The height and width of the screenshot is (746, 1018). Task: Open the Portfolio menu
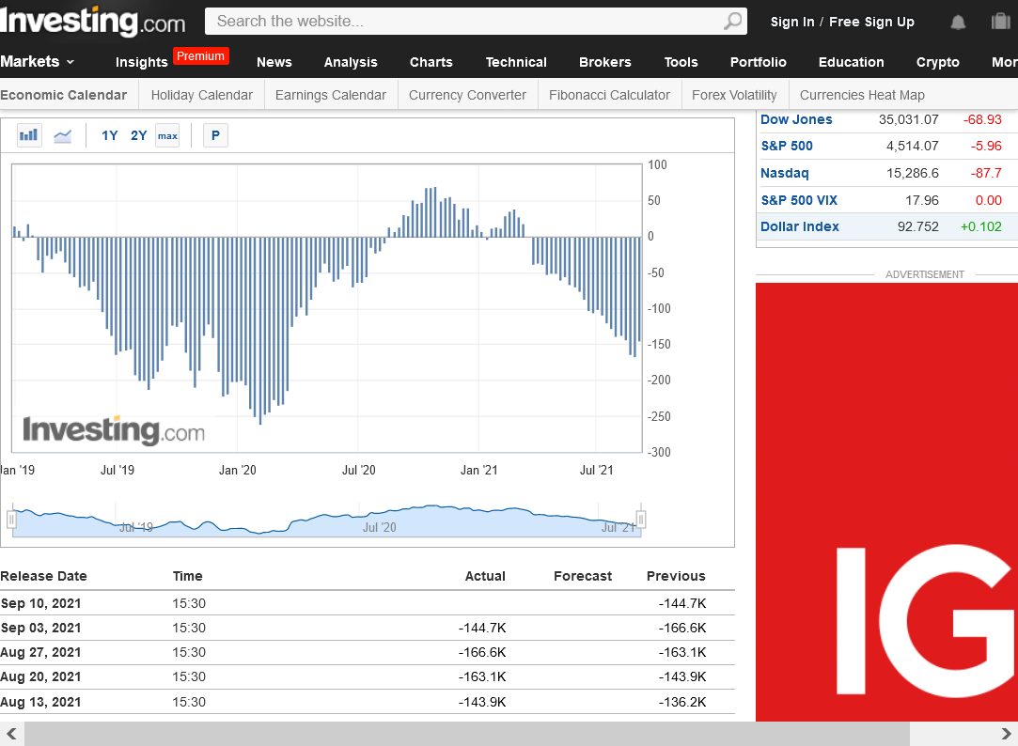(759, 62)
